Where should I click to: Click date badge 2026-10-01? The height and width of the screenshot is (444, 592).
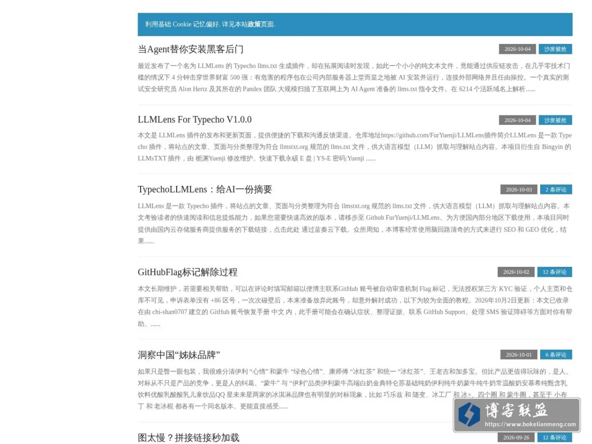point(519,354)
